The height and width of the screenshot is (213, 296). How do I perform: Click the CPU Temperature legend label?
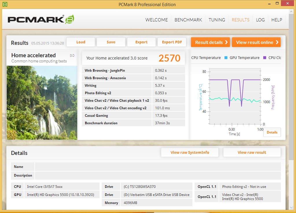(x=206, y=58)
